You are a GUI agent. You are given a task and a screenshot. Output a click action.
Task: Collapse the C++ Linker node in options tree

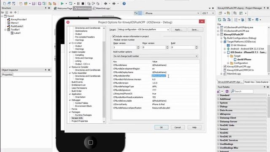[x=70, y=43]
